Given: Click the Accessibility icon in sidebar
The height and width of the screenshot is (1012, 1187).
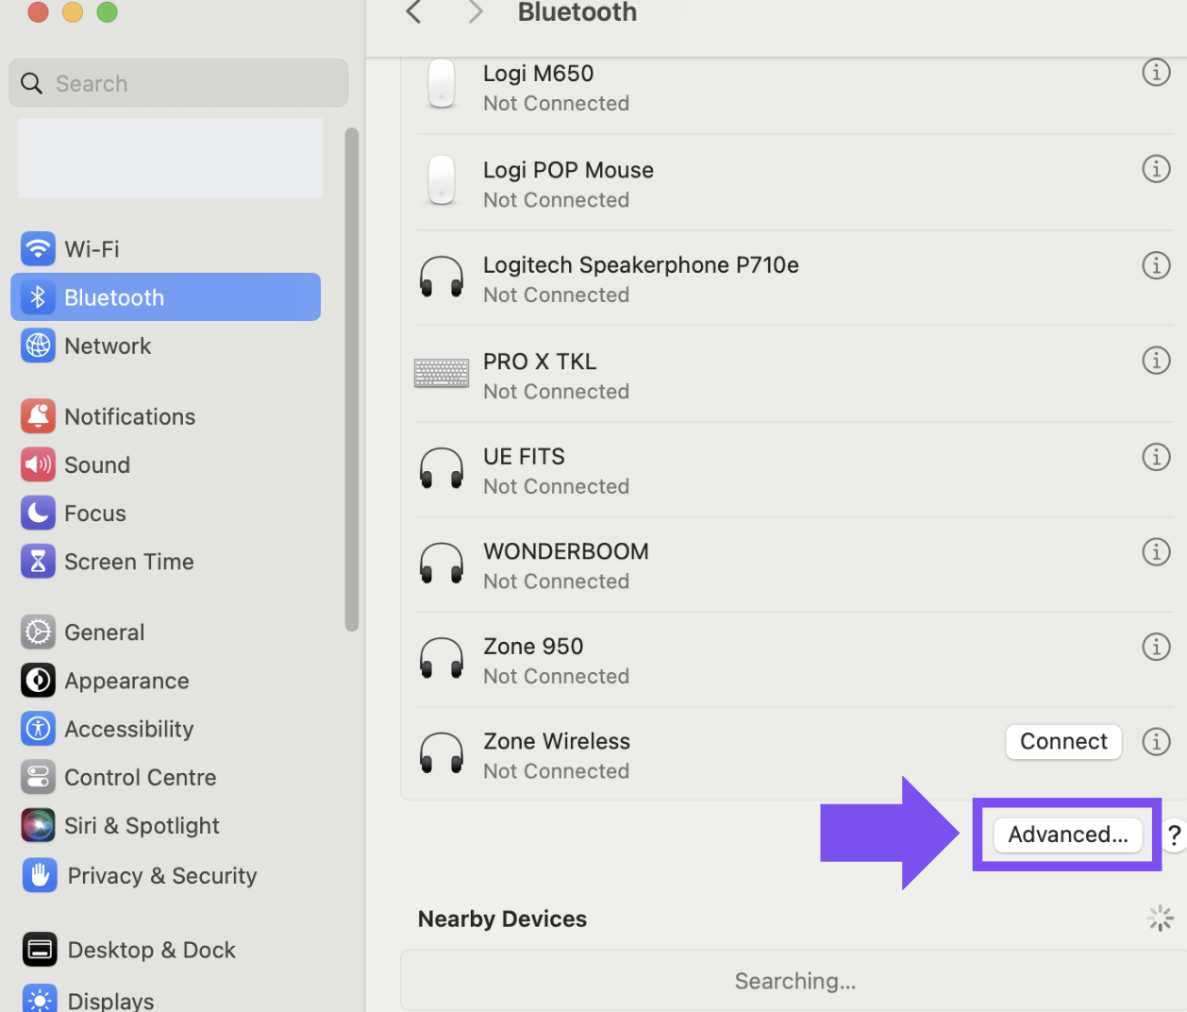Looking at the screenshot, I should click(x=38, y=729).
